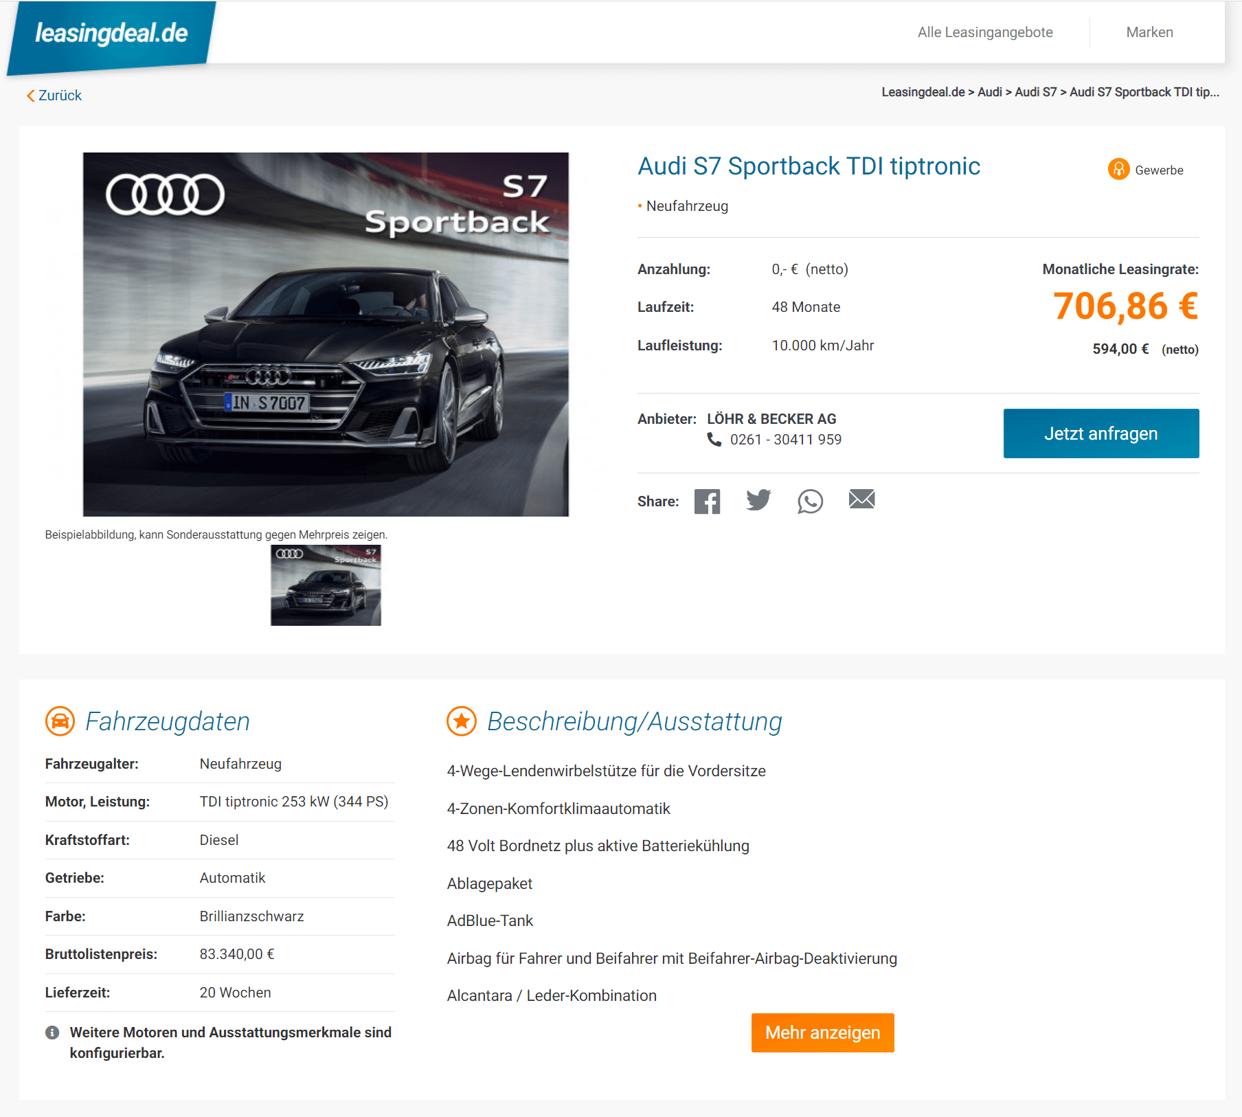Click the Fahrzeugalter Neufahrzeug value
1242x1117 pixels.
pos(240,764)
